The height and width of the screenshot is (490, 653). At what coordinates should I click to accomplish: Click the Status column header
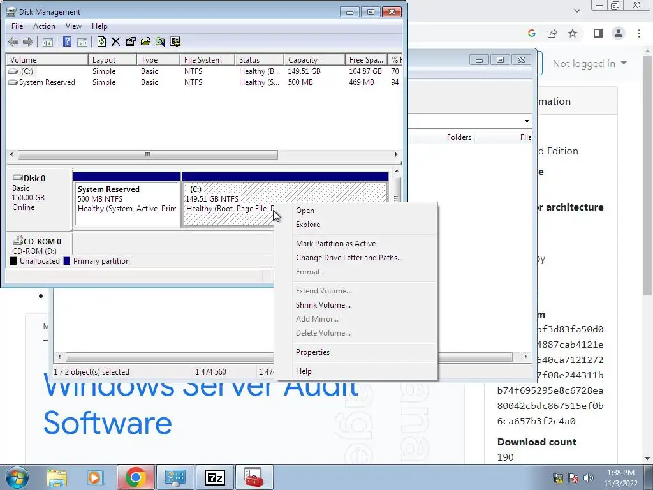[260, 59]
